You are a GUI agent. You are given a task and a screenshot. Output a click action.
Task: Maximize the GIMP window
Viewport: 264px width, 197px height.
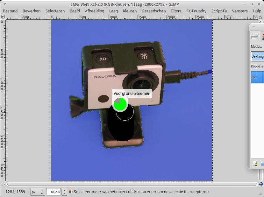[252, 4]
